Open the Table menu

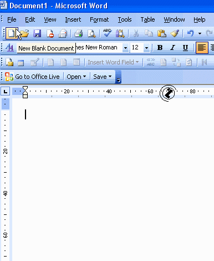coord(147,19)
